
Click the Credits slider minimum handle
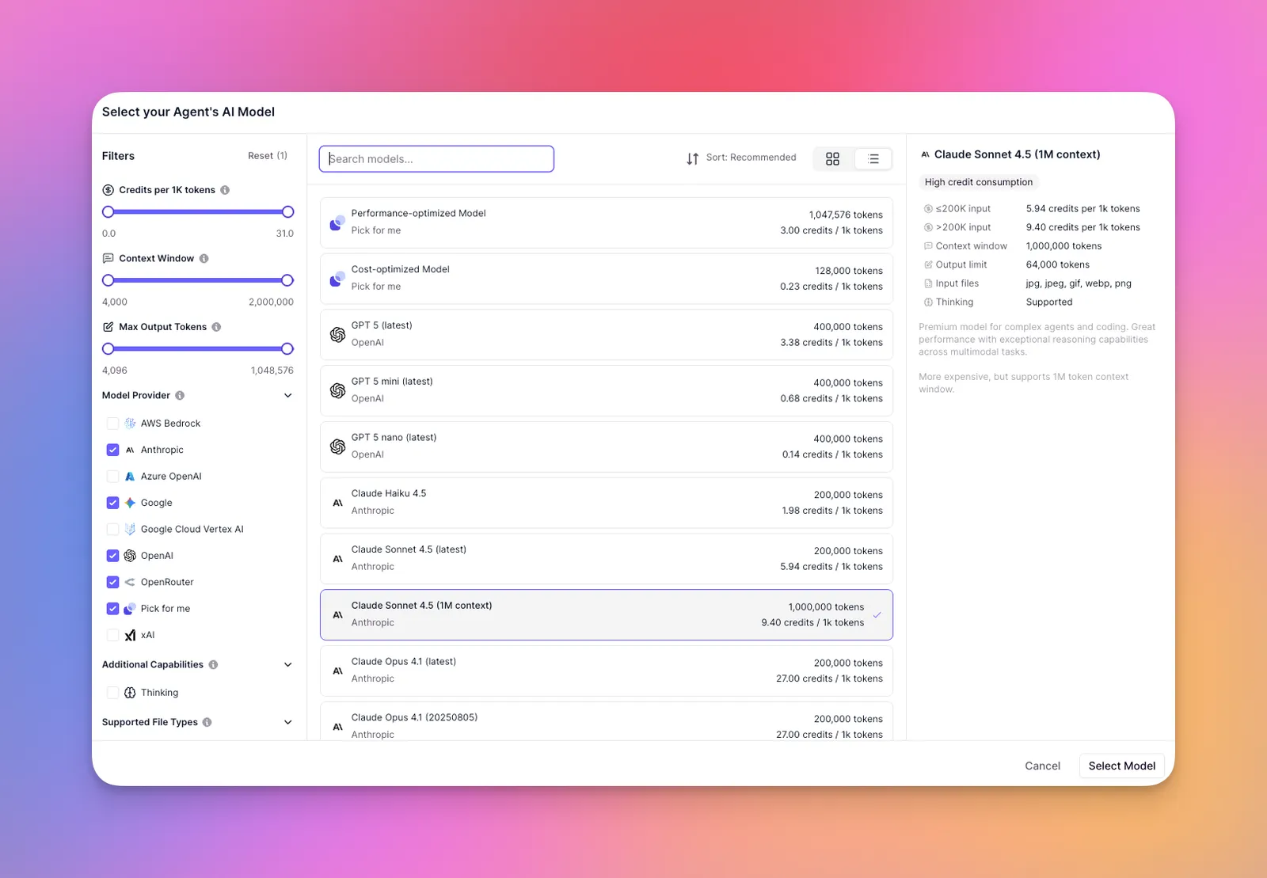pos(108,211)
